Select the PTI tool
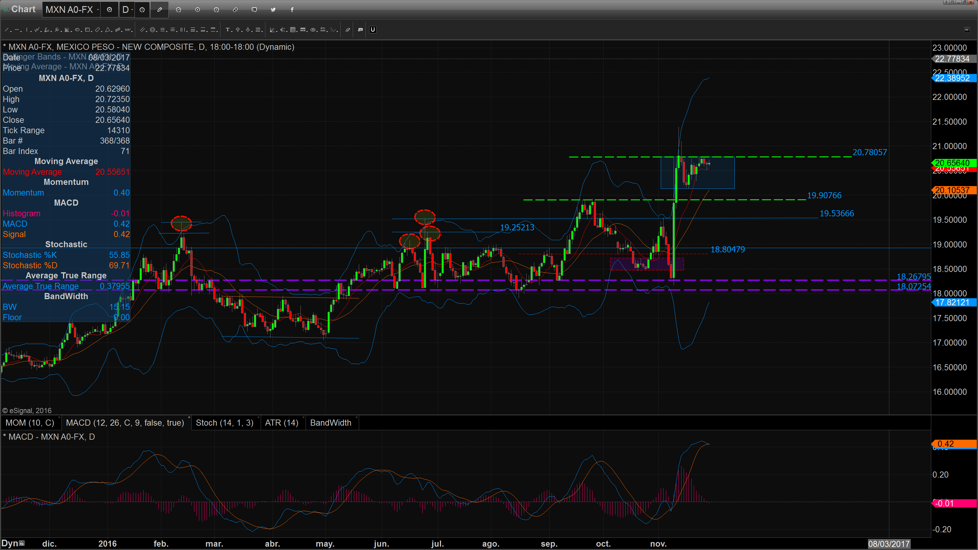This screenshot has width=978, height=550. [323, 30]
